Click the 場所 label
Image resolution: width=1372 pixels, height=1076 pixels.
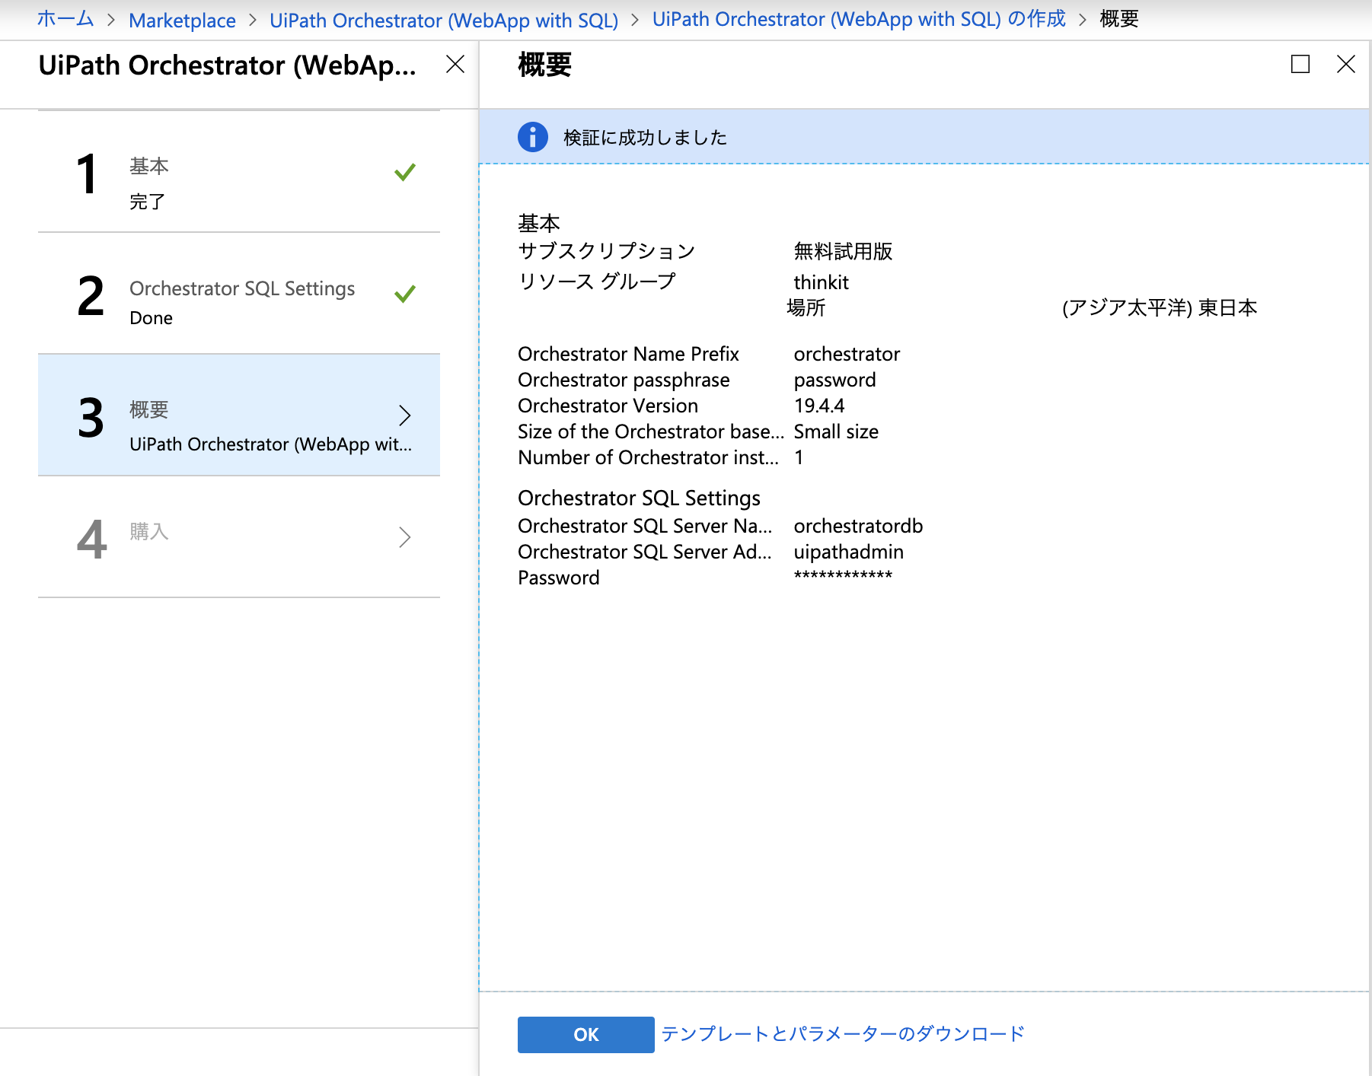806,307
